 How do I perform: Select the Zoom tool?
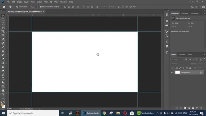3,94
